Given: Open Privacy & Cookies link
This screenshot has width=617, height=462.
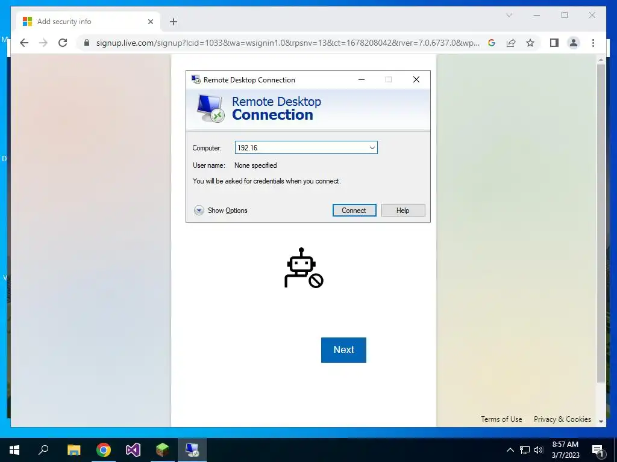Looking at the screenshot, I should [562, 419].
